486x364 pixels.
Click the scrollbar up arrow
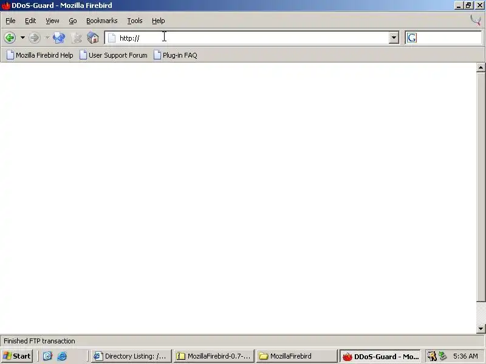(x=481, y=67)
